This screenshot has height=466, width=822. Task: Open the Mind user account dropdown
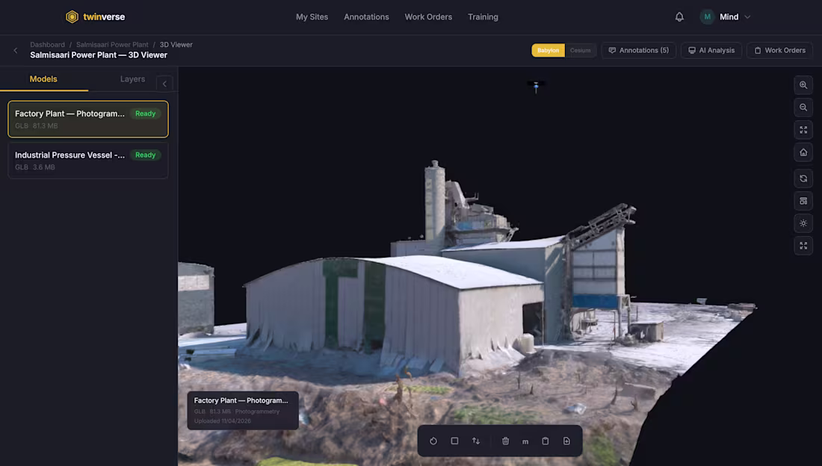coord(725,16)
